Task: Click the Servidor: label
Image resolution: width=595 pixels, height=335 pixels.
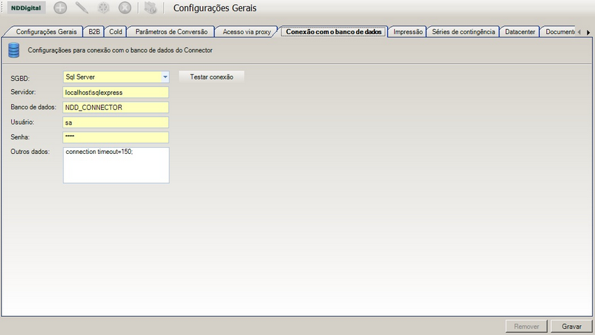Action: pos(23,92)
